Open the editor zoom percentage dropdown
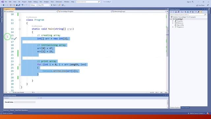This screenshot has width=211, height=119. pyautogui.click(x=7, y=93)
